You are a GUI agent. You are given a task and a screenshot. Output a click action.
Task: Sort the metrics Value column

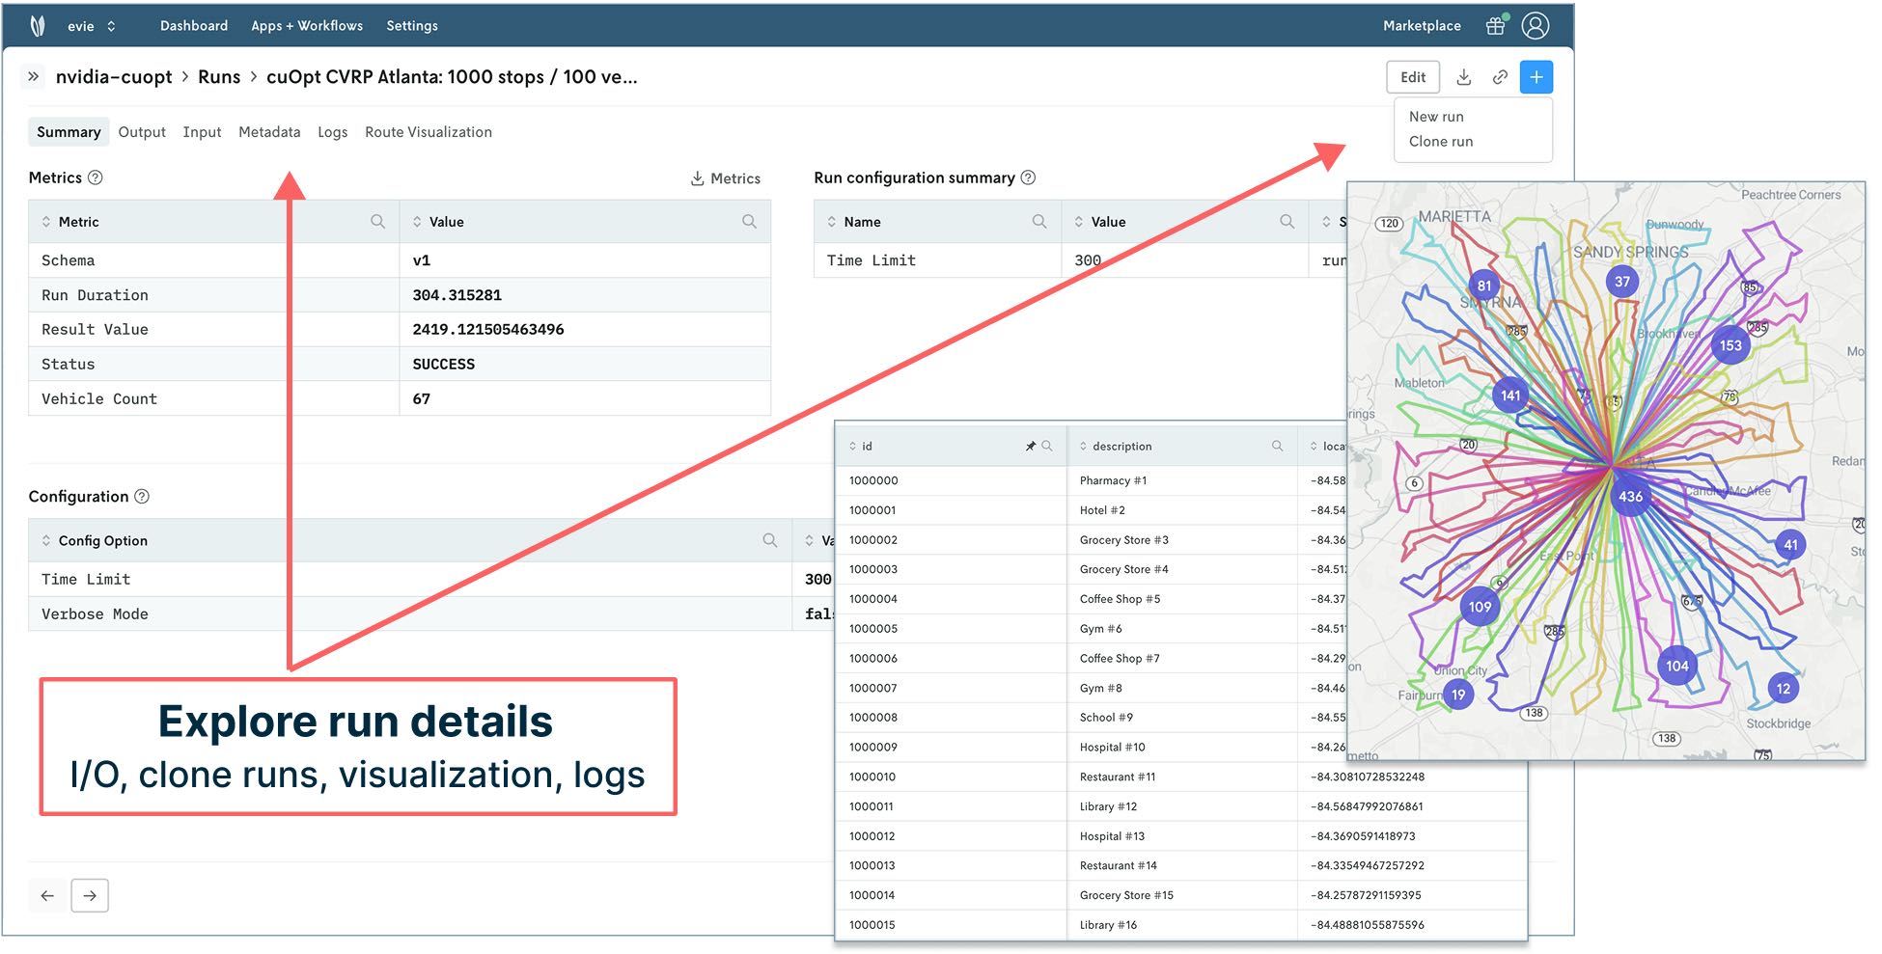click(x=417, y=222)
